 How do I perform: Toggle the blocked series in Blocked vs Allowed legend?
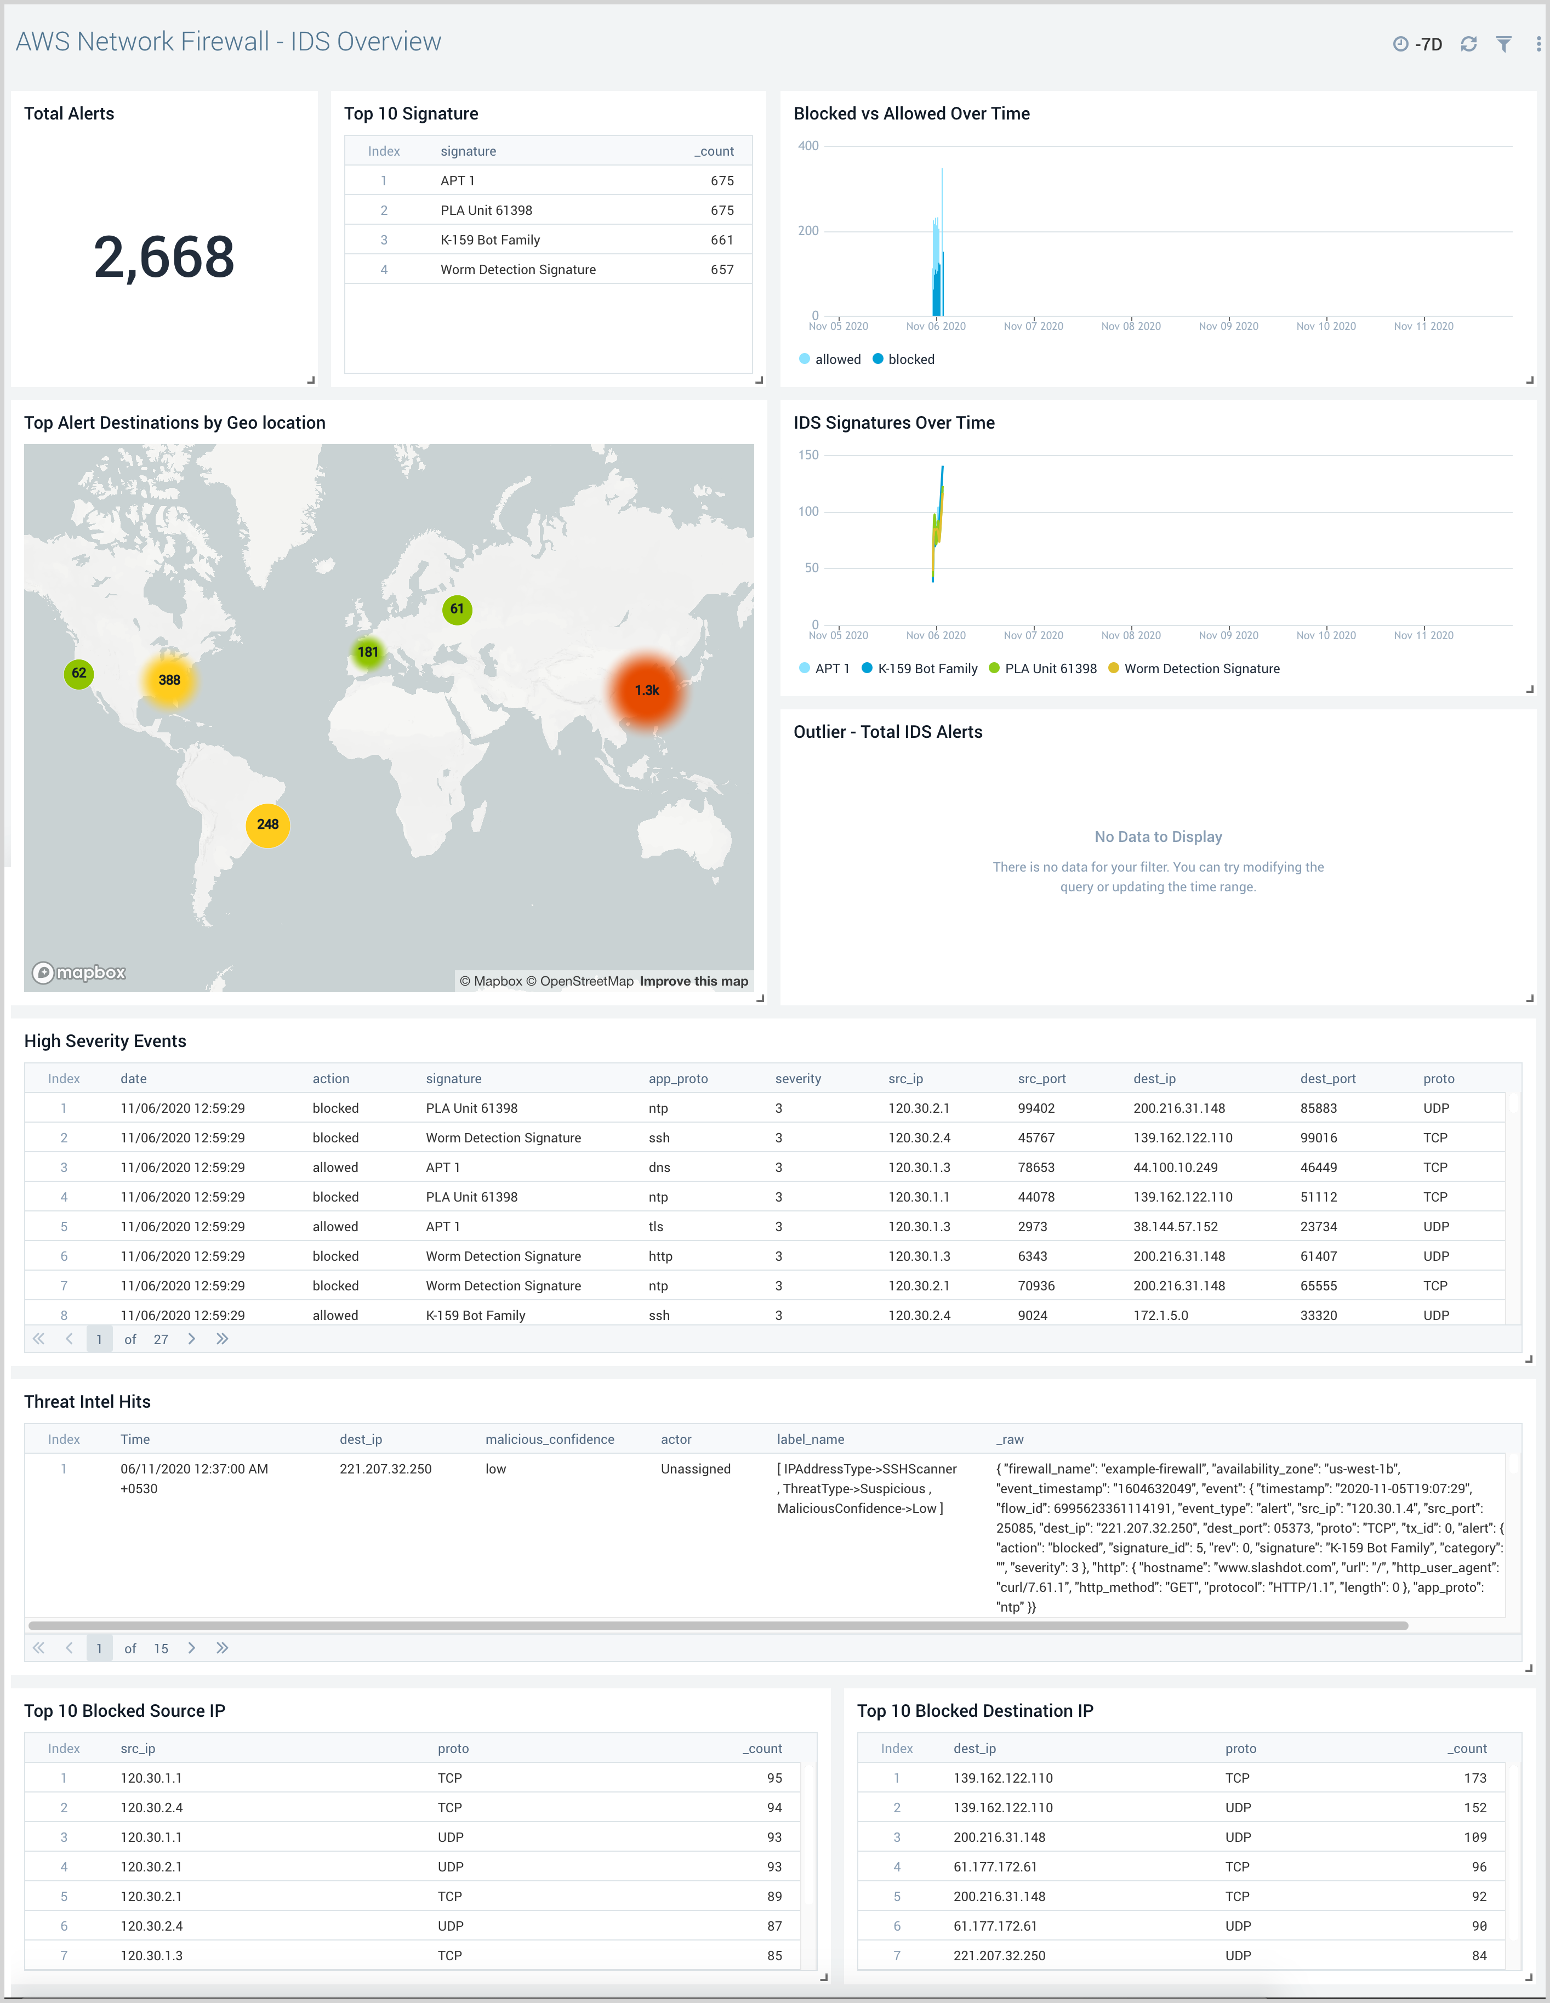pyautogui.click(x=904, y=359)
